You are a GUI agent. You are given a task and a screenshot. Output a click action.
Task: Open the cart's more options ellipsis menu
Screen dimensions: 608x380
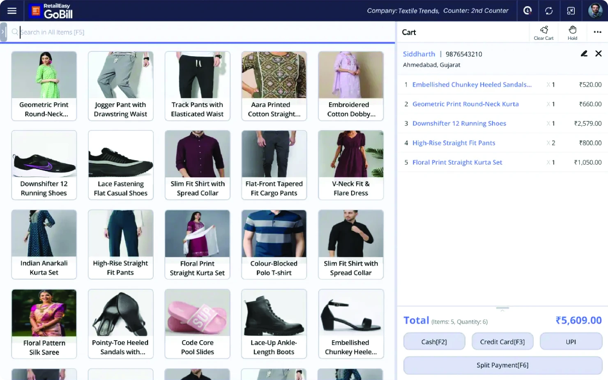click(x=597, y=32)
